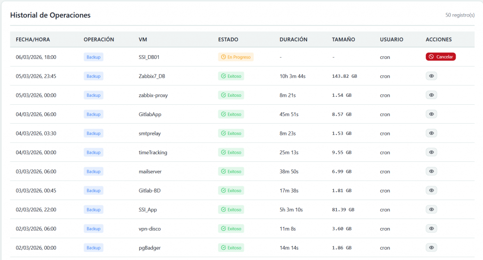View SSI_App backup details
This screenshot has height=260, width=483.
tap(431, 210)
